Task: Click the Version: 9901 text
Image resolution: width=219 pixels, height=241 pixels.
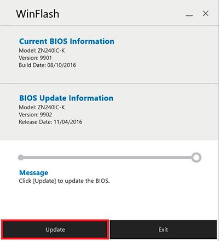Action: pos(36,58)
